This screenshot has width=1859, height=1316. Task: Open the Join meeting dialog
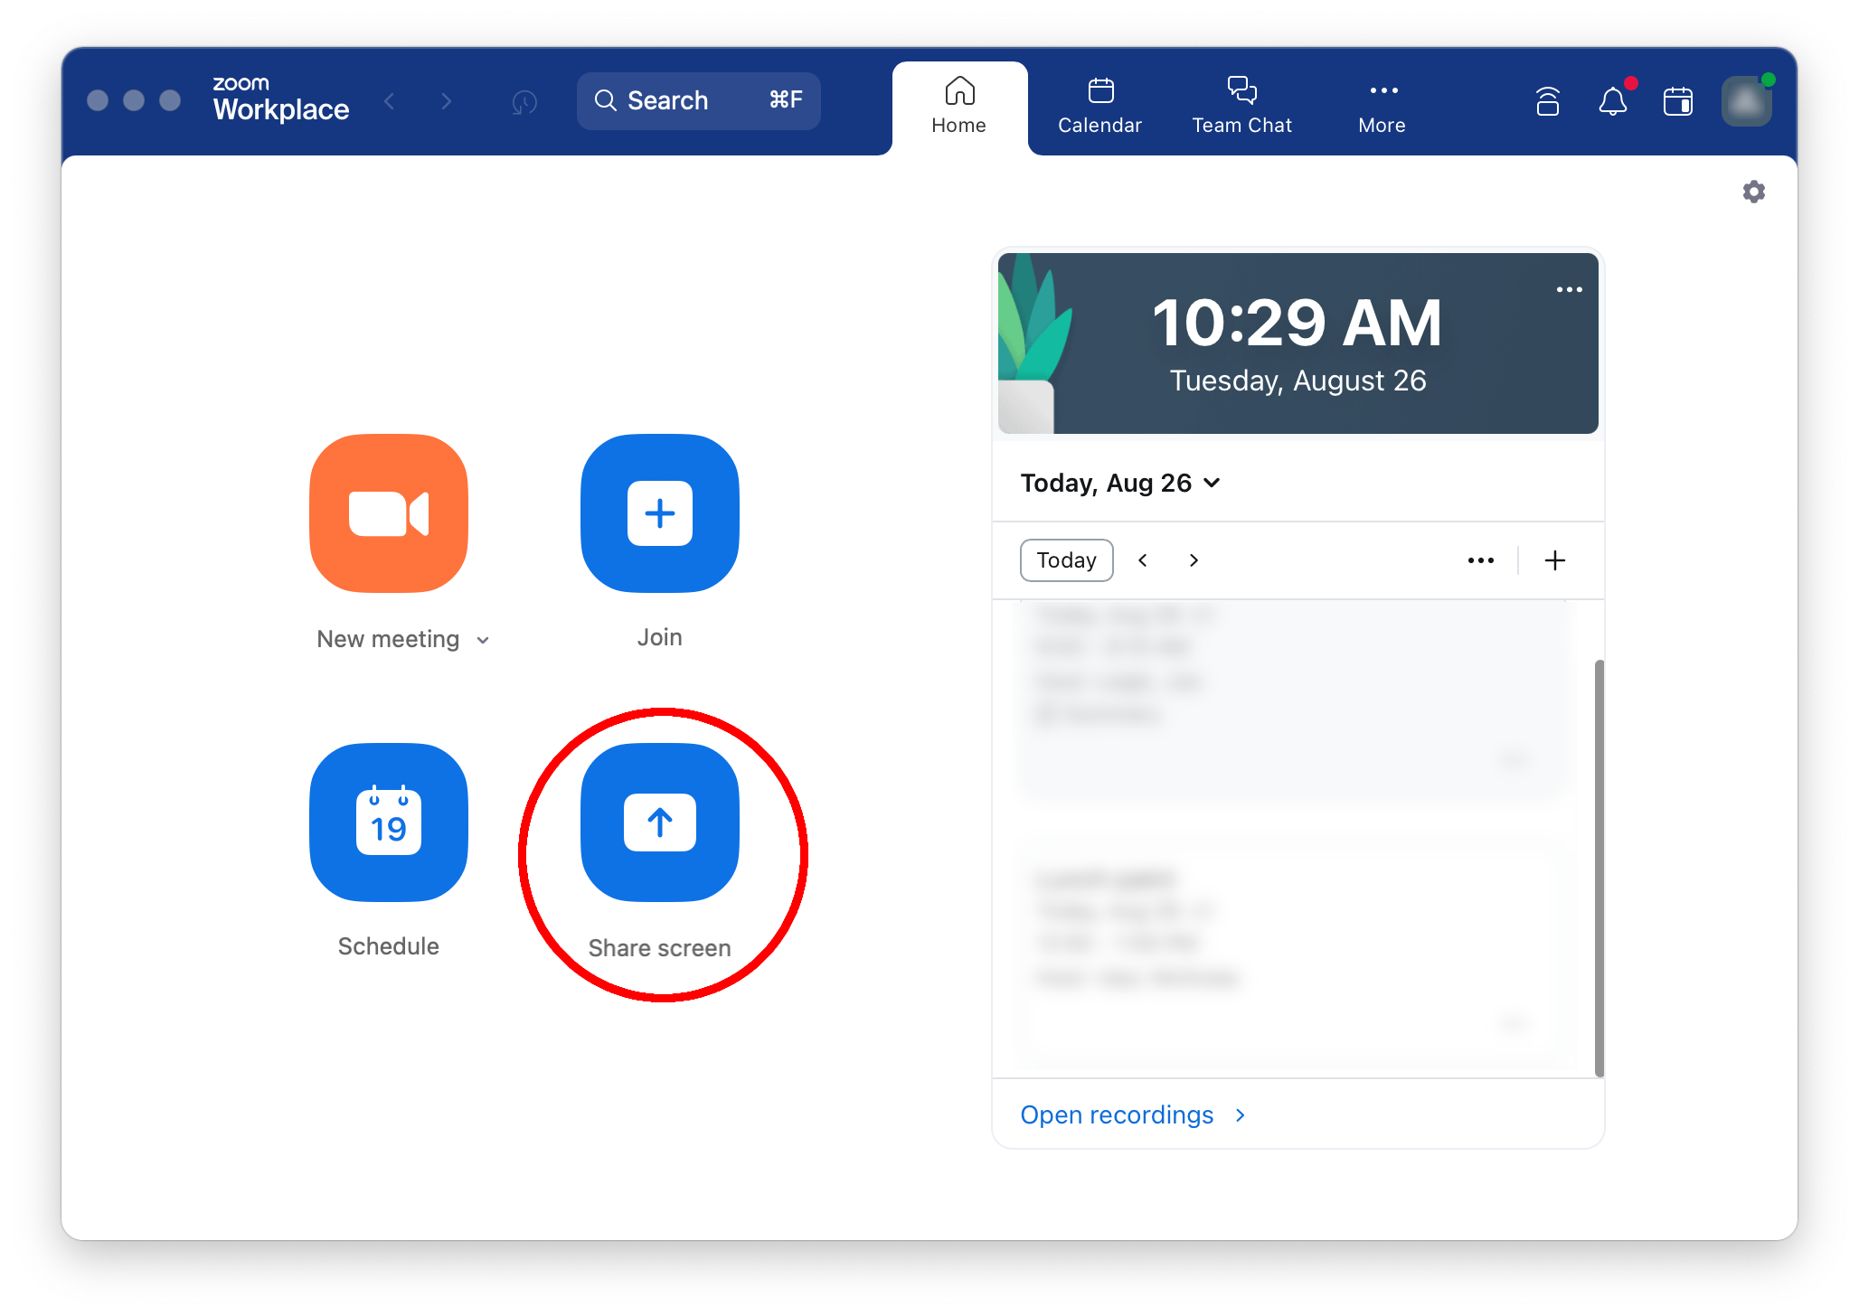659,513
